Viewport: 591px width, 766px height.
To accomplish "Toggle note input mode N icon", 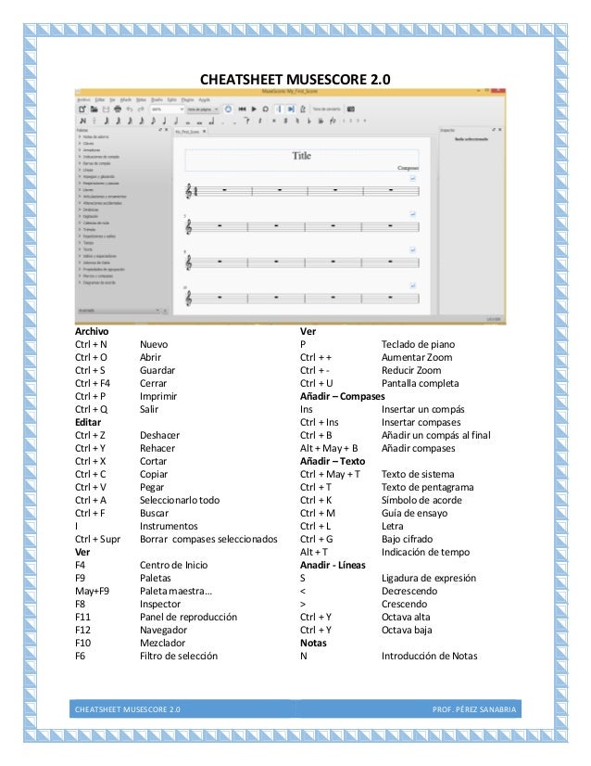I will coord(83,121).
